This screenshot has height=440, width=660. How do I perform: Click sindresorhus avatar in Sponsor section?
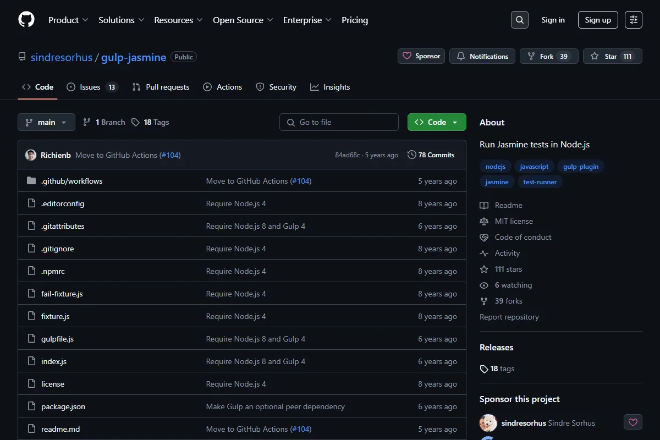[x=488, y=423]
